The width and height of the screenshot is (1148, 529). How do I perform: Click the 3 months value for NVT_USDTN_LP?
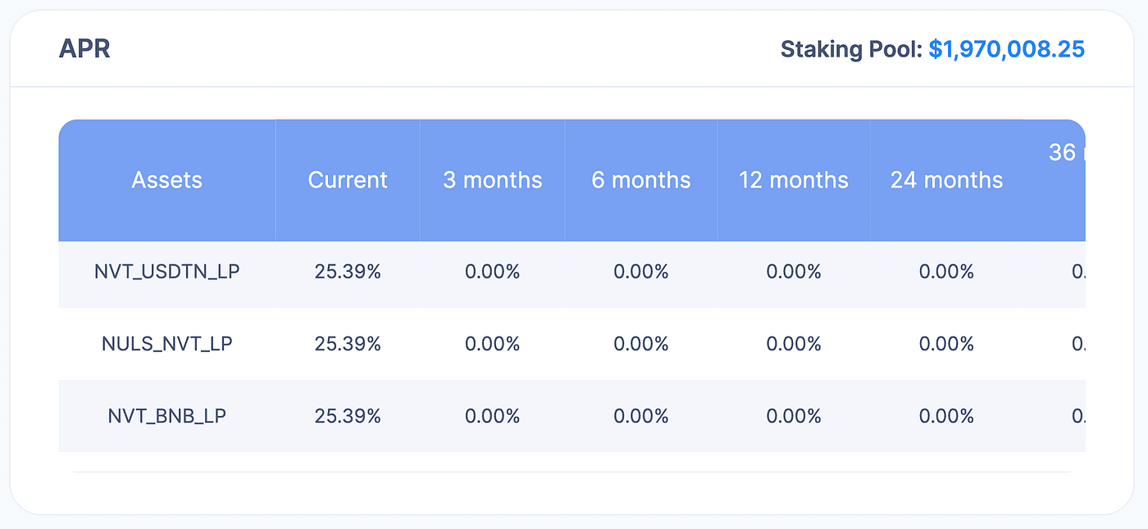[x=492, y=272]
